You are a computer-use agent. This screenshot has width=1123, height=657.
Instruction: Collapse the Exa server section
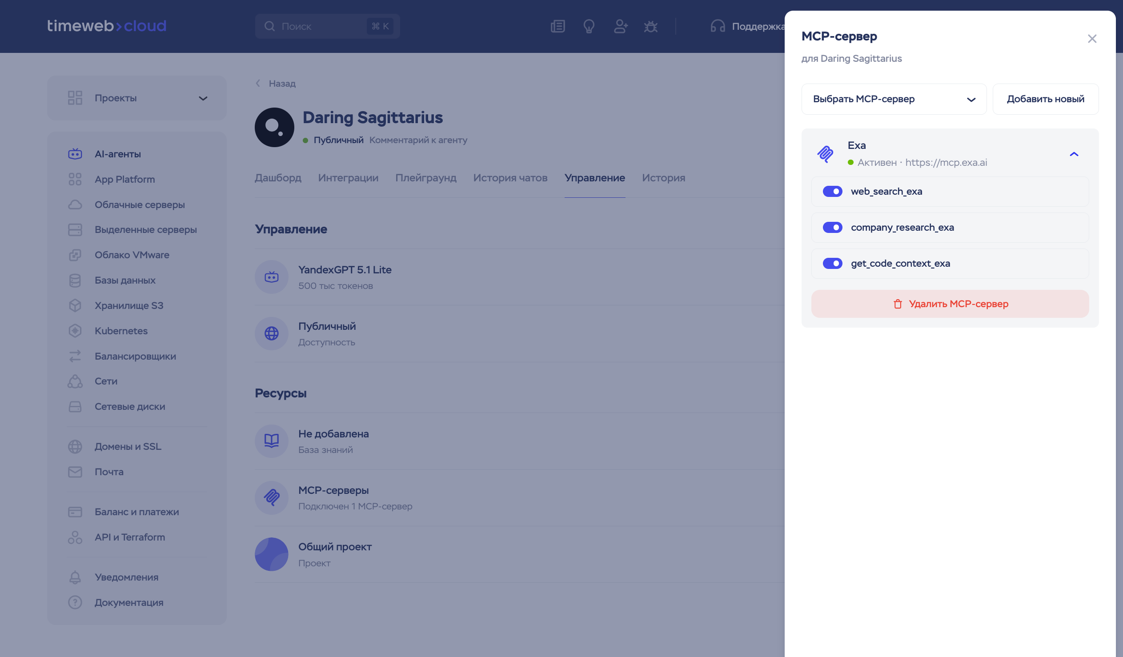1074,154
